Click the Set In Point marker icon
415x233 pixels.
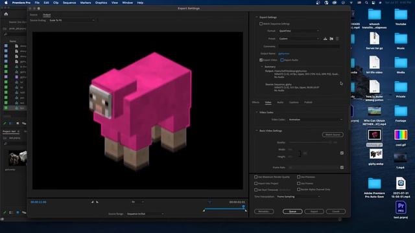point(92,202)
